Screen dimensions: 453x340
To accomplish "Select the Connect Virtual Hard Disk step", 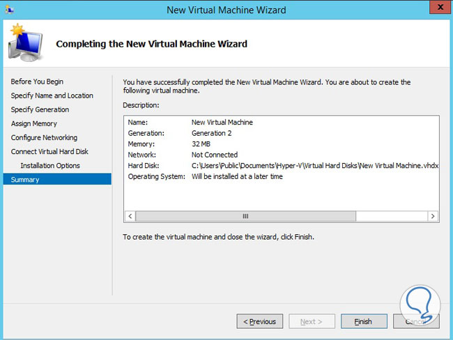I will [49, 151].
